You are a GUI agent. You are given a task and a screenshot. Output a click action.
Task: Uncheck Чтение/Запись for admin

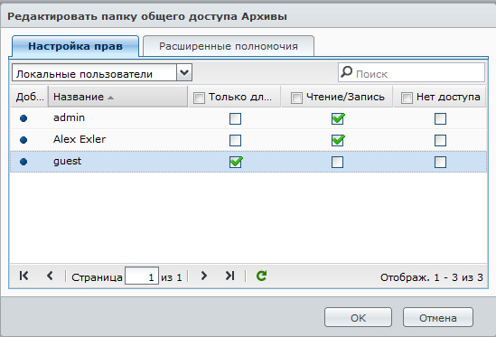click(338, 118)
